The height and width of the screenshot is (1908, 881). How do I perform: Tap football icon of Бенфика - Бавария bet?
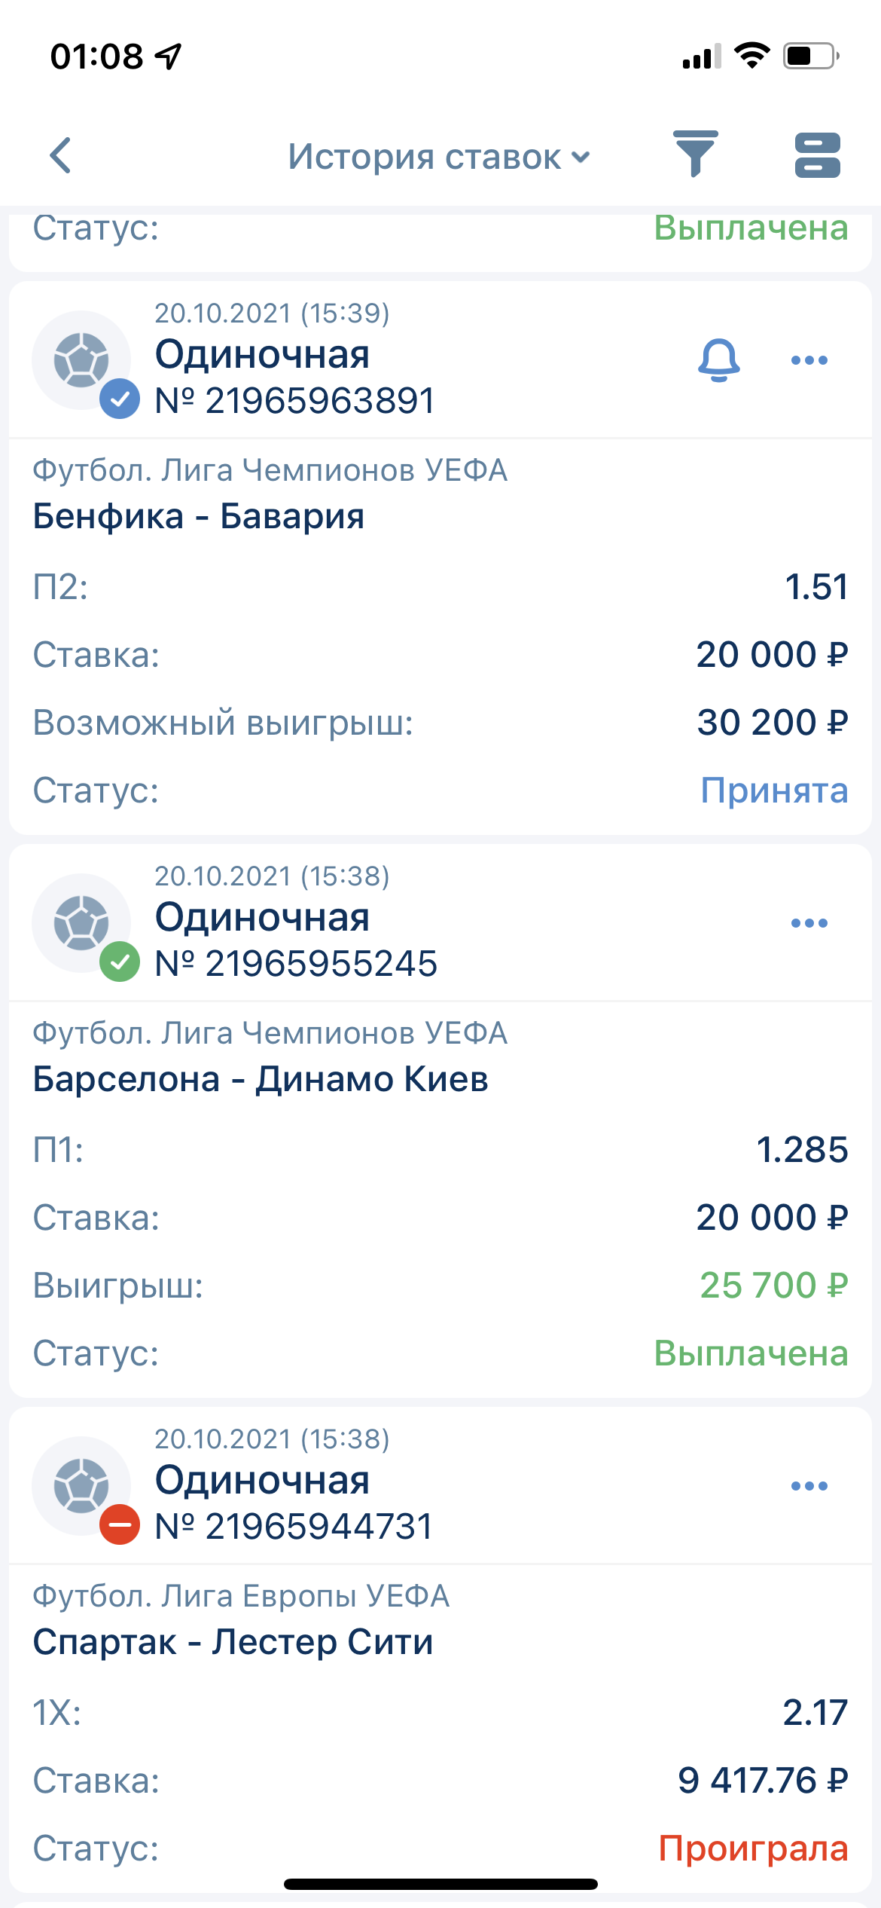81,360
